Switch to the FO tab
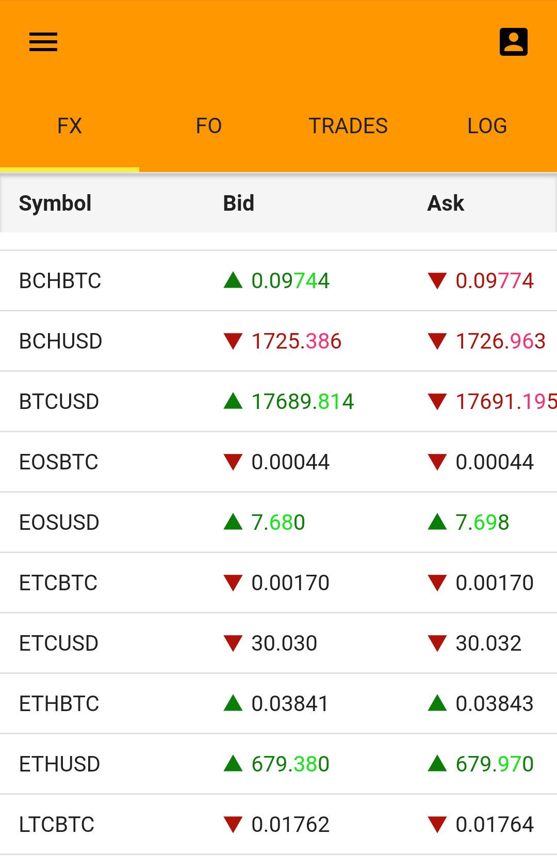 (209, 126)
